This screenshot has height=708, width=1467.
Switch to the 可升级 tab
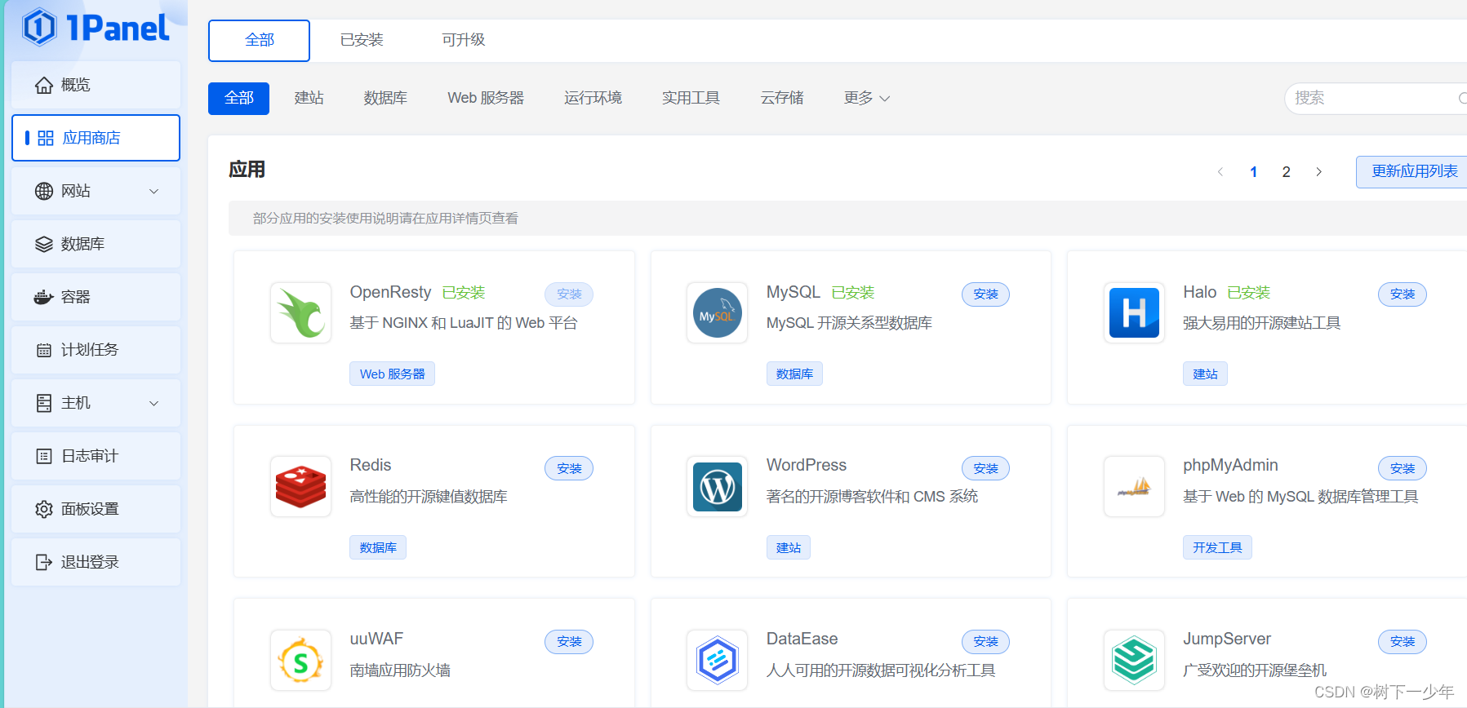click(463, 40)
